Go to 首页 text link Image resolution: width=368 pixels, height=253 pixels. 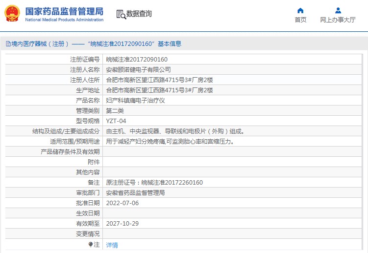[x=300, y=20]
